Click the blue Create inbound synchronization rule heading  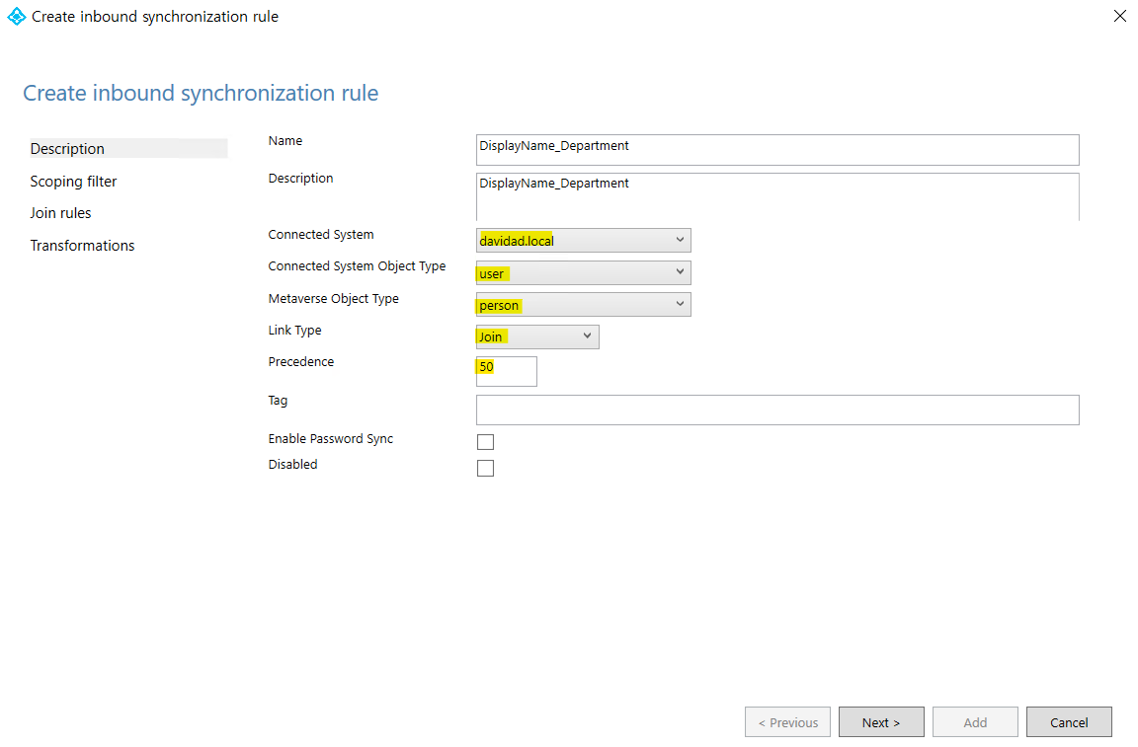click(201, 93)
